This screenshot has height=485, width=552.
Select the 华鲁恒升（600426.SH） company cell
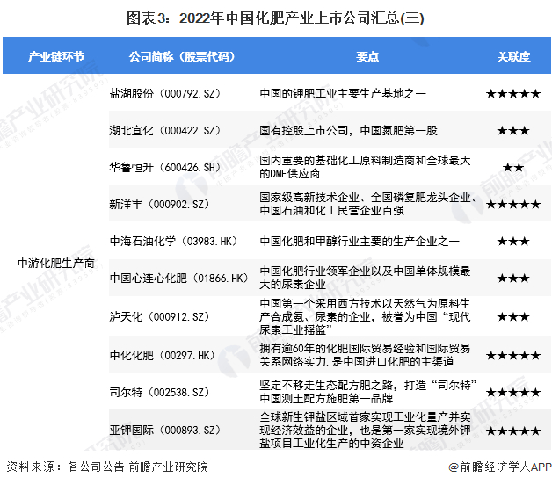[164, 167]
